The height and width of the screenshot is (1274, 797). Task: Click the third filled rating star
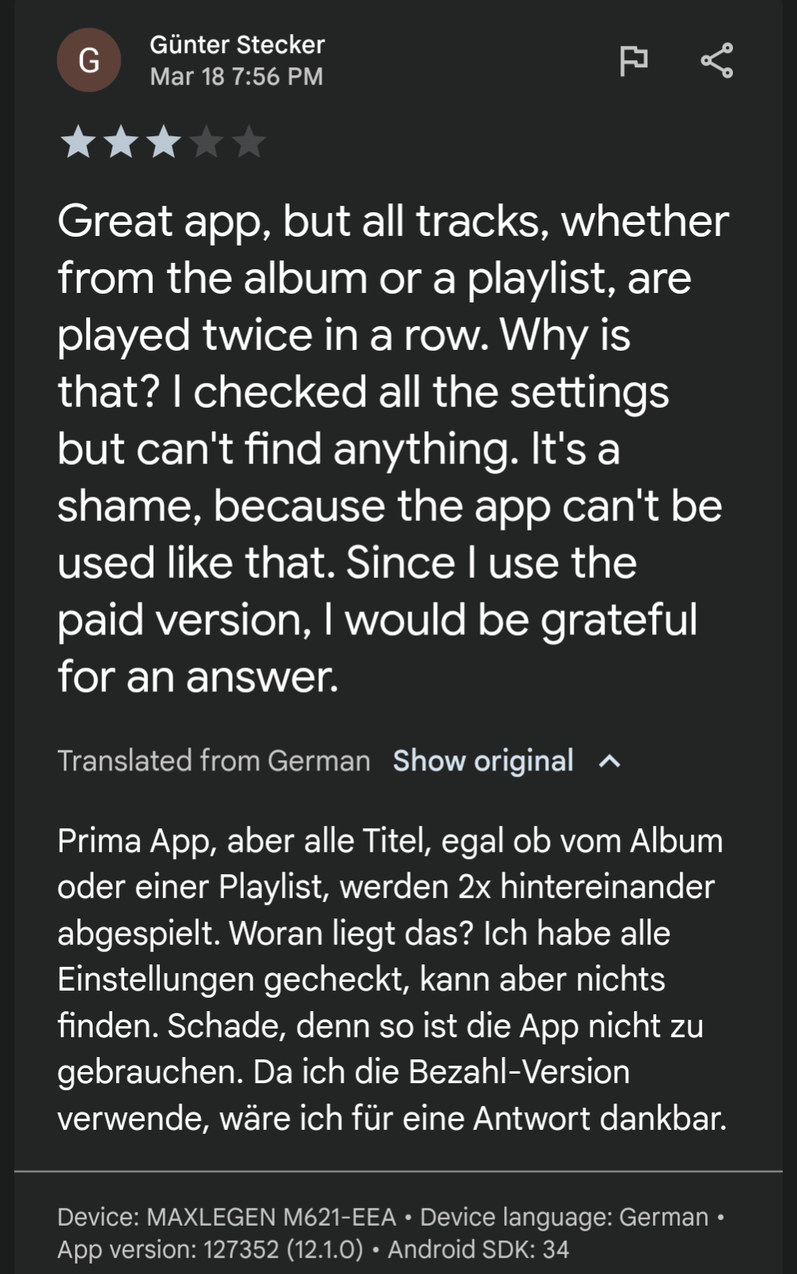[x=164, y=143]
